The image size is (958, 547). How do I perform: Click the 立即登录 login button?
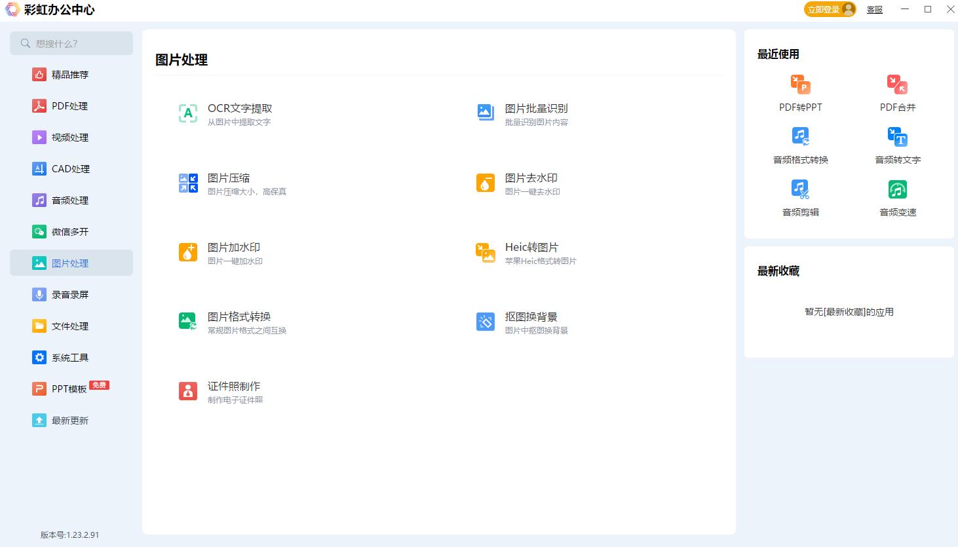point(828,9)
